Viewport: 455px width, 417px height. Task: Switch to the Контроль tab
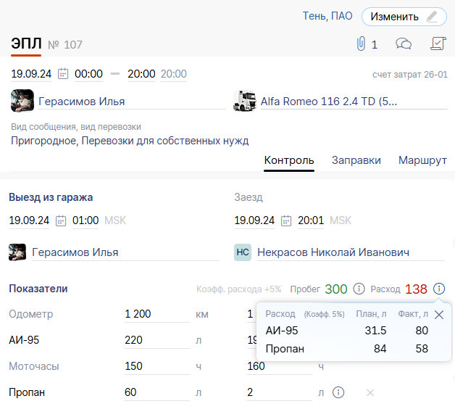coord(288,160)
